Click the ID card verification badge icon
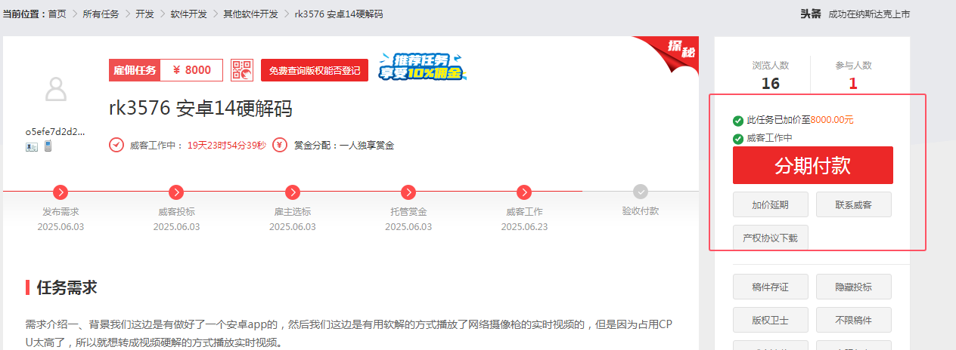This screenshot has width=956, height=350. tap(32, 146)
